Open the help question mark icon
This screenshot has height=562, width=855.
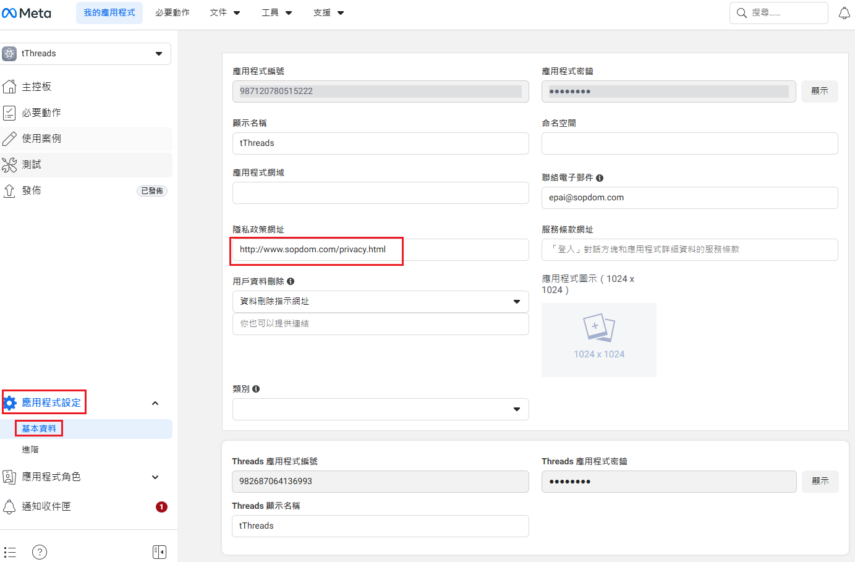click(x=40, y=552)
